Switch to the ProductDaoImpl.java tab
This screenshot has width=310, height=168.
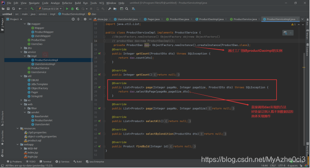point(211,19)
